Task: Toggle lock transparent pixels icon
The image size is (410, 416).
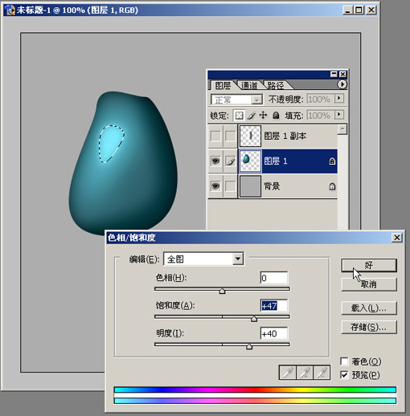Action: click(239, 116)
